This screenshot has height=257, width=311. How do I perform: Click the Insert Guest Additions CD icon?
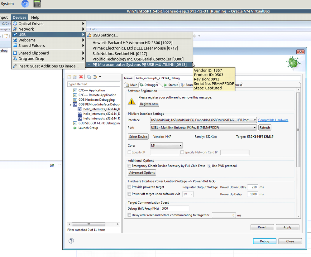(x=15, y=66)
